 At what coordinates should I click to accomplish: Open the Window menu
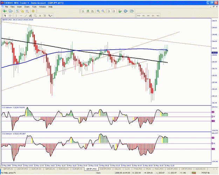tap(42, 7)
